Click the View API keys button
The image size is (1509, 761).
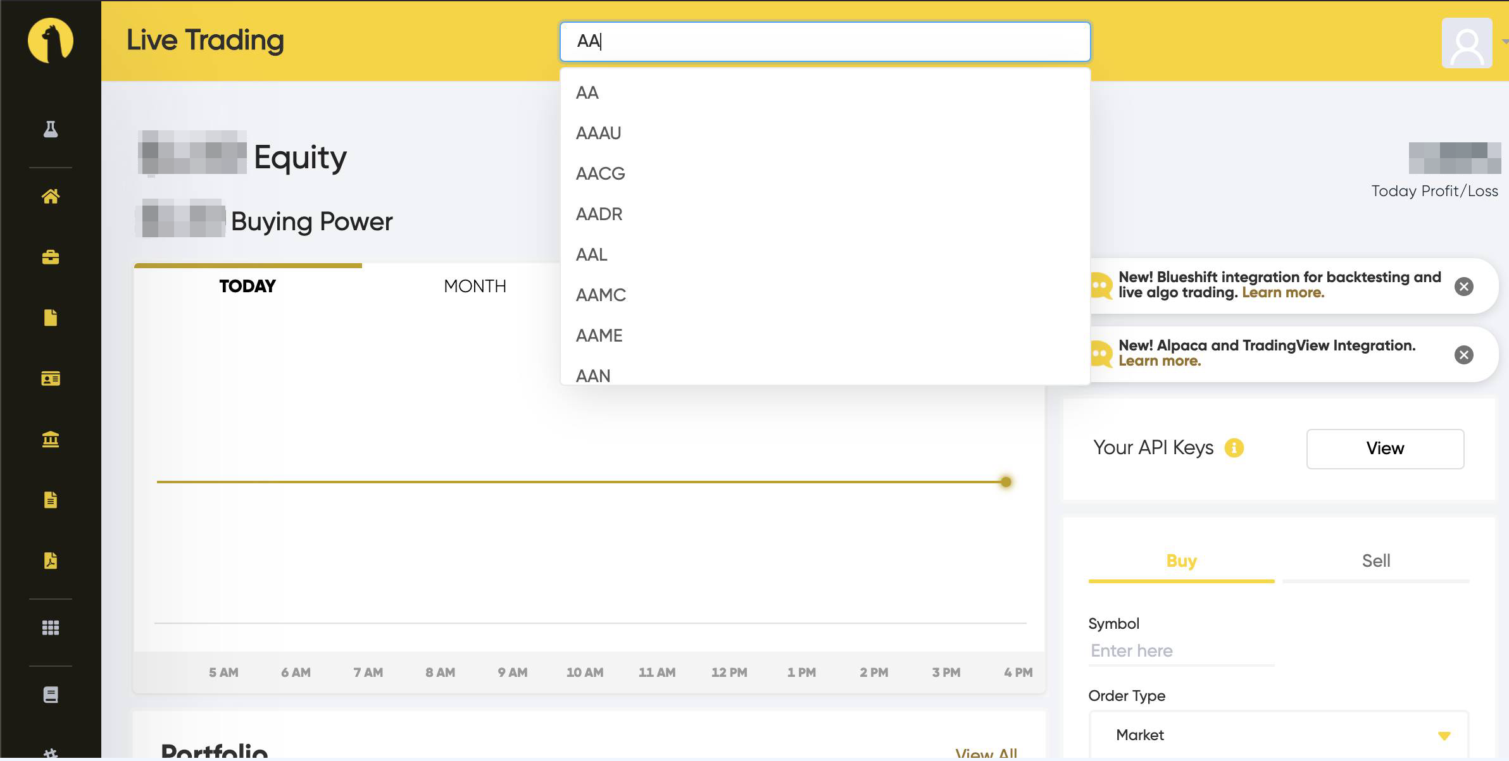pos(1385,449)
